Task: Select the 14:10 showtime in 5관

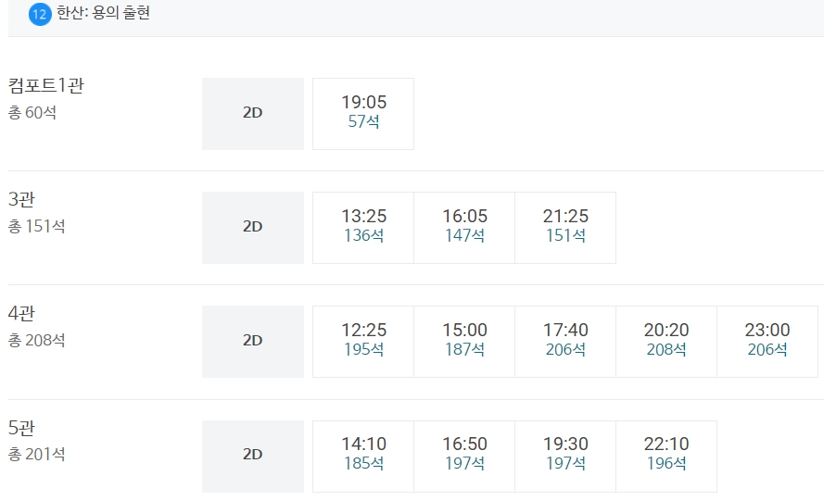Action: (x=363, y=456)
